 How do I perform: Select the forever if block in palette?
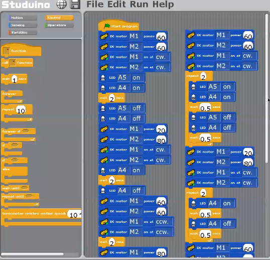(18, 135)
